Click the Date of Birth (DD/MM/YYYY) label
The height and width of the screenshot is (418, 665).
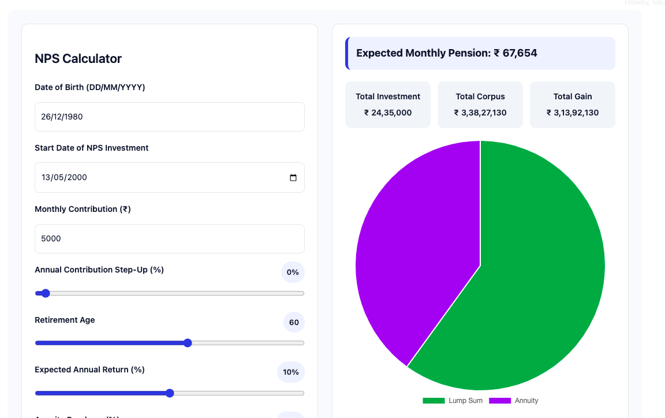(x=90, y=87)
